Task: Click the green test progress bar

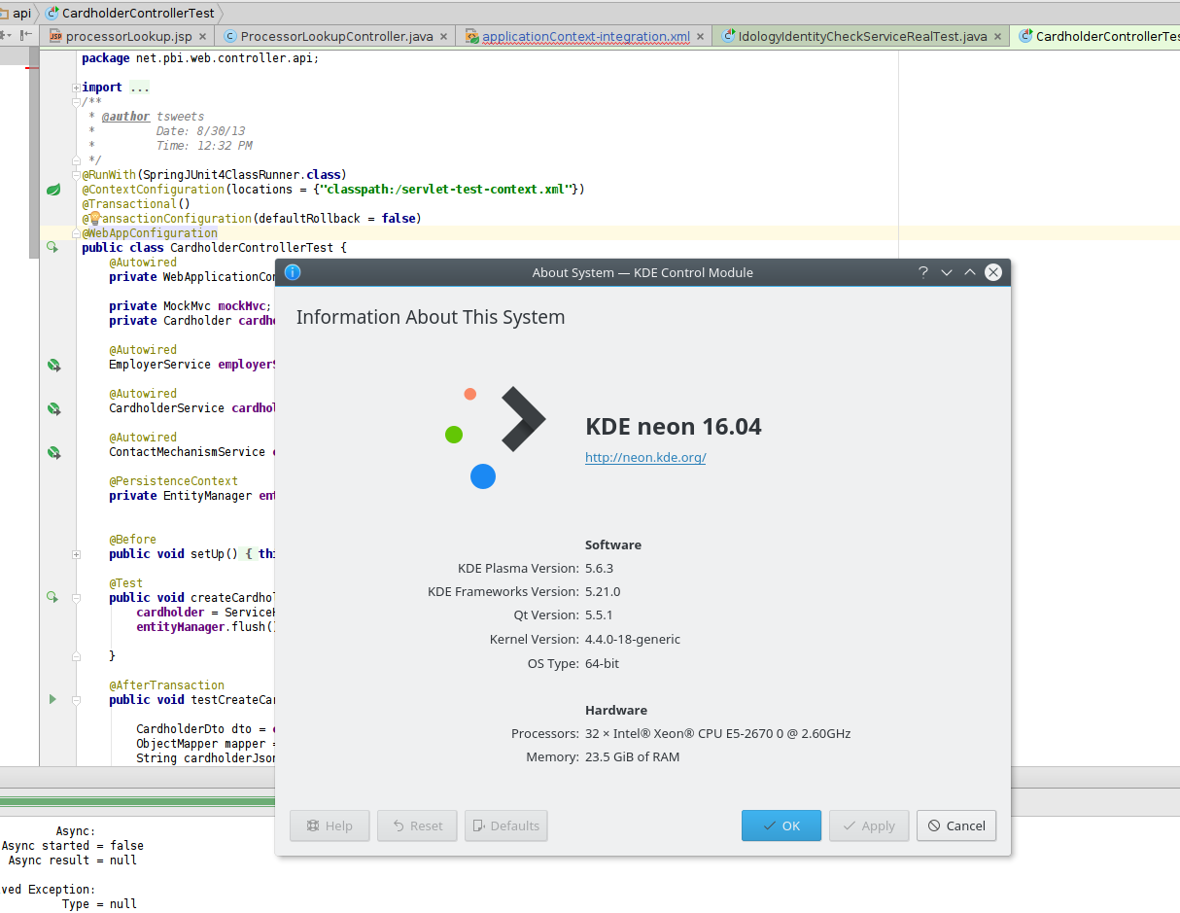Action: (137, 802)
